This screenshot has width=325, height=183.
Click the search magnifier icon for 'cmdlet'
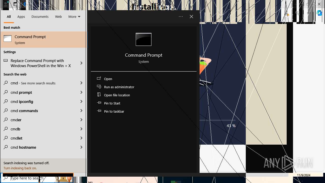(x=6, y=138)
